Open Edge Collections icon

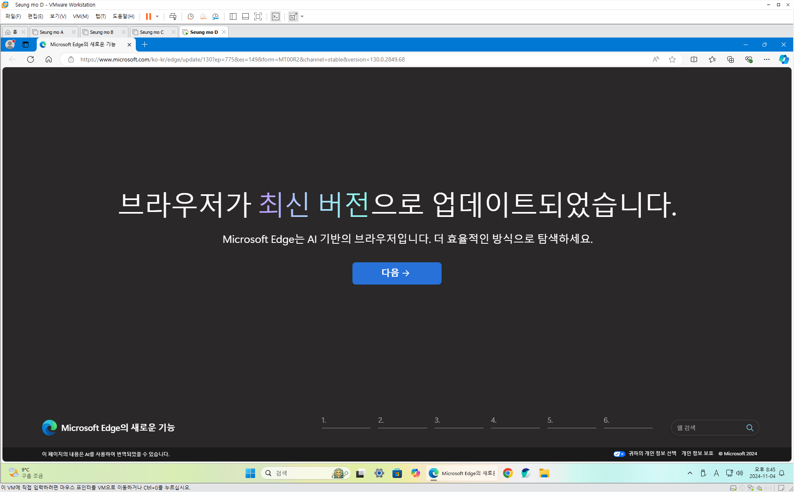pyautogui.click(x=730, y=59)
